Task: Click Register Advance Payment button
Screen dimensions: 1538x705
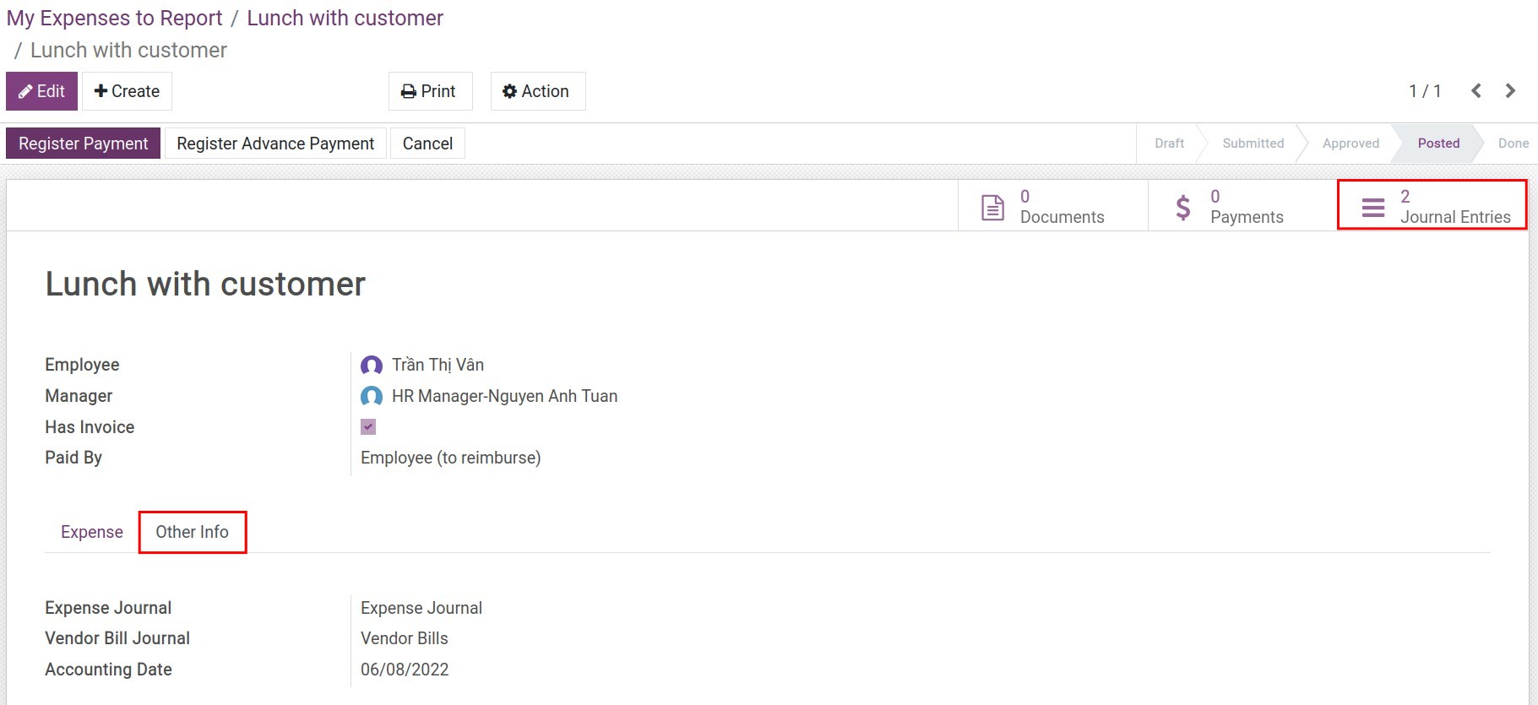Action: [275, 144]
